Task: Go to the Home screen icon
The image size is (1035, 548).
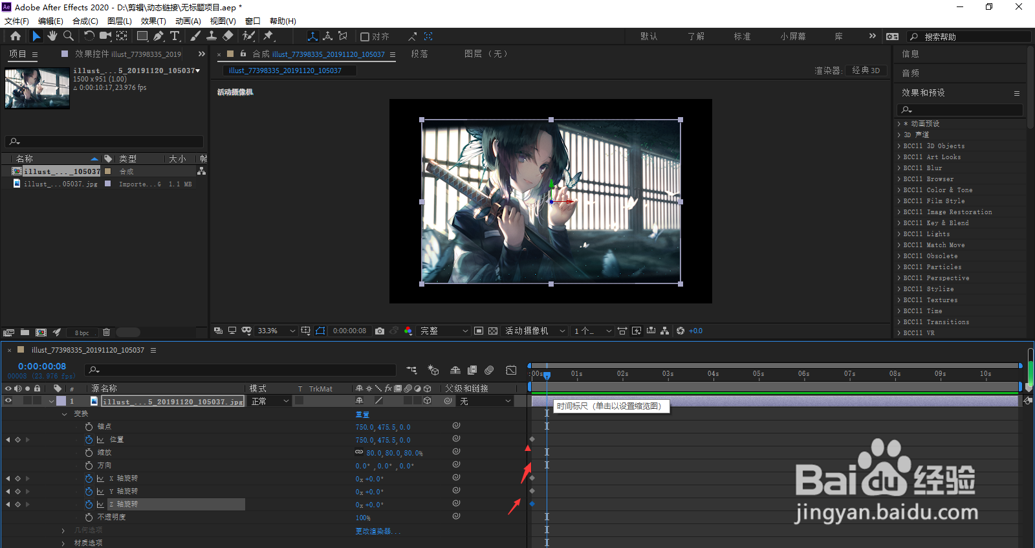Action: 16,36
